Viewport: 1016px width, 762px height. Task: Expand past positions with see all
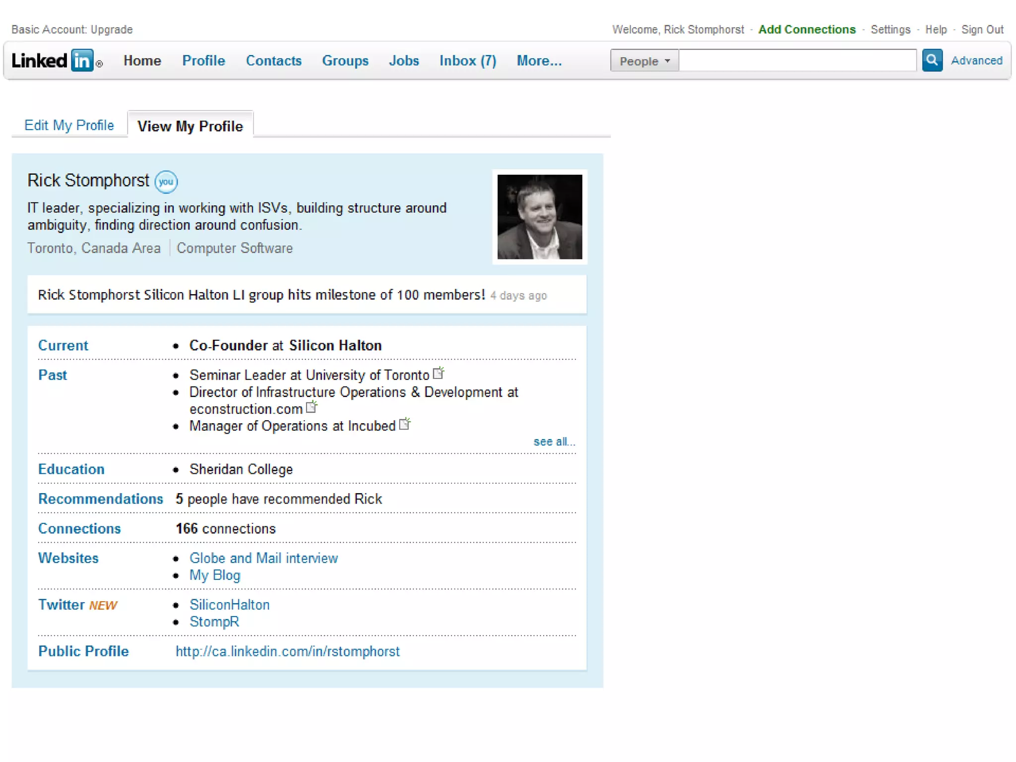click(554, 442)
